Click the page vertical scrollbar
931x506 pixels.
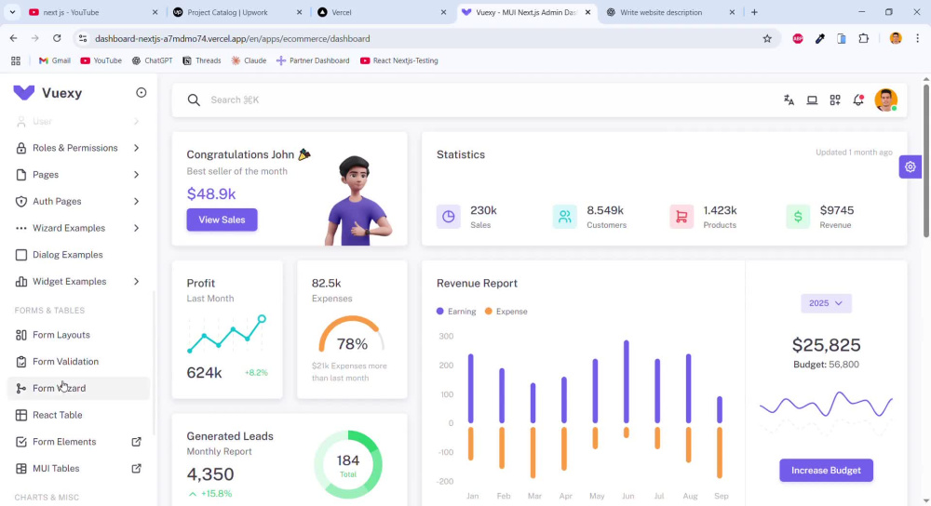pos(925,160)
